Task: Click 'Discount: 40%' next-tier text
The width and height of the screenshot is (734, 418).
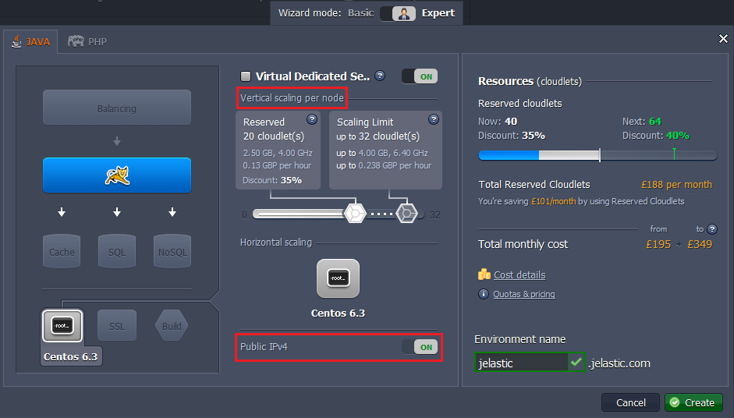Action: 655,136
